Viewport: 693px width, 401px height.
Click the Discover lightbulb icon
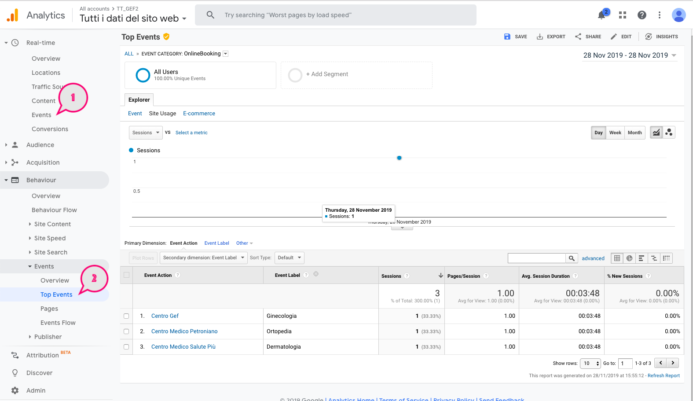tap(15, 373)
